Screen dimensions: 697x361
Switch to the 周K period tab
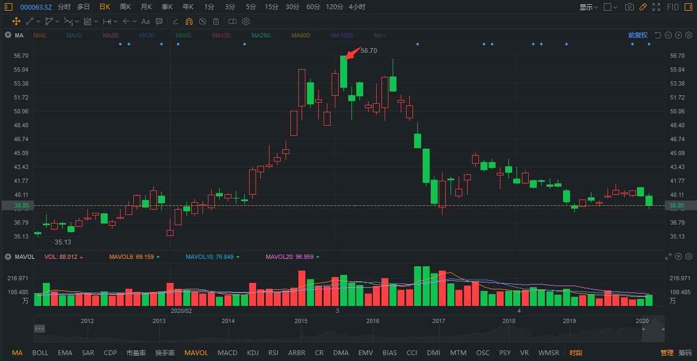tap(125, 7)
